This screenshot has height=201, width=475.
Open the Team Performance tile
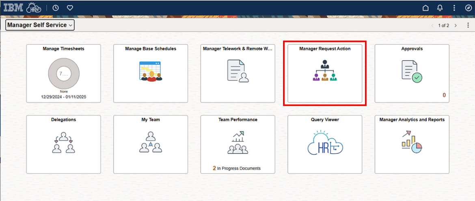pos(237,144)
